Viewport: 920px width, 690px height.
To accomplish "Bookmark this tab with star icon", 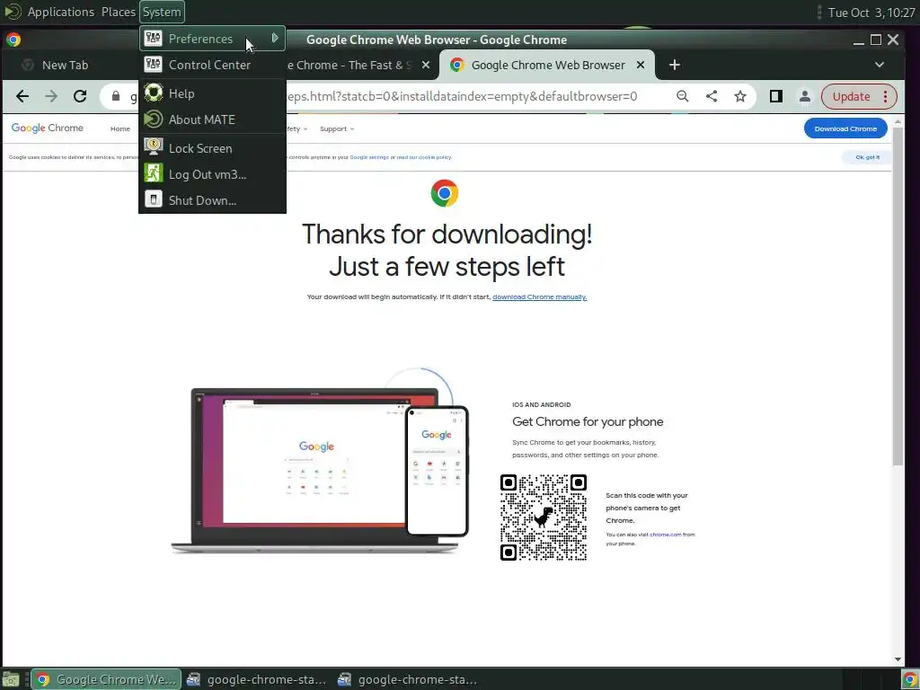I will [740, 96].
